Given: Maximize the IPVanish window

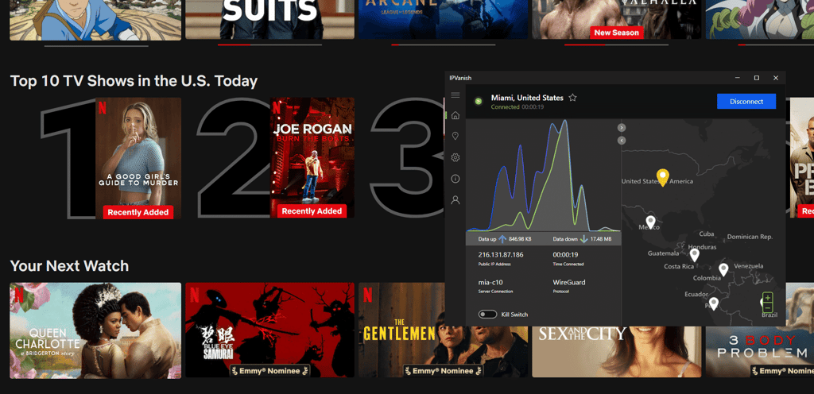Looking at the screenshot, I should click(757, 78).
